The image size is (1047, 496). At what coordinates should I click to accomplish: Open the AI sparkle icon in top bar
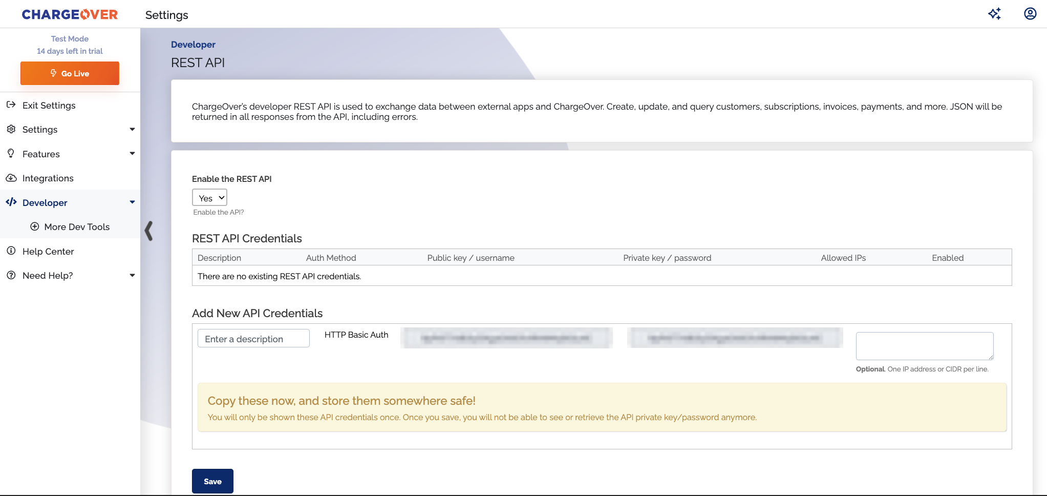click(x=995, y=13)
